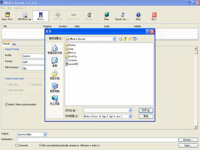
Task: Click the file name input field
Action: point(106,110)
